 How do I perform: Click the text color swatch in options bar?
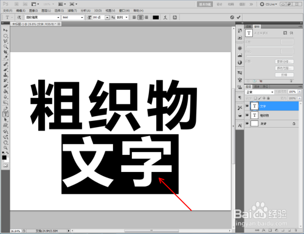point(156,18)
